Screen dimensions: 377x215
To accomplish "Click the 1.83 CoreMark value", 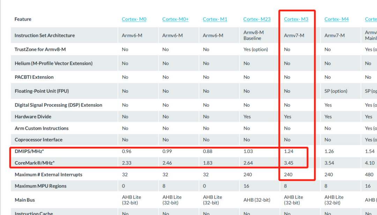I will tap(207, 163).
